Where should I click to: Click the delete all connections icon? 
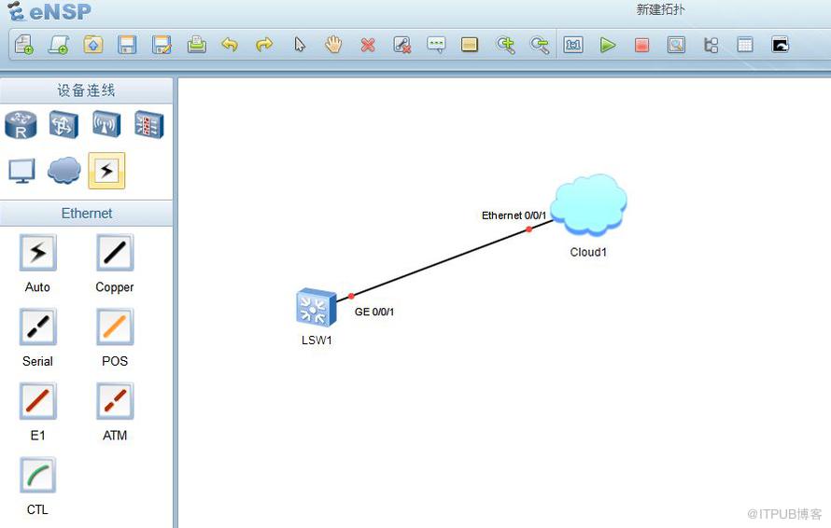(x=402, y=45)
